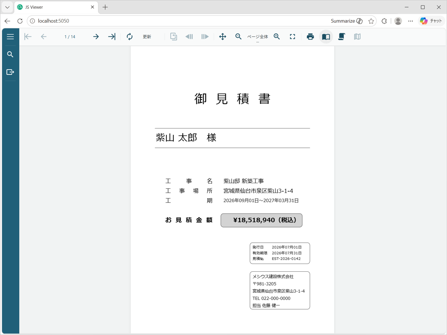
Task: Click the zoom in magnifier
Action: pos(277,36)
